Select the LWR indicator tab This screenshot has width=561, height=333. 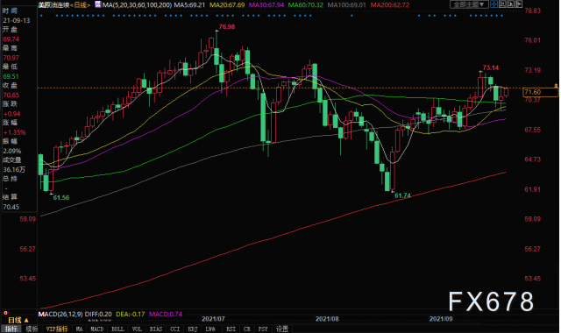(x=210, y=329)
